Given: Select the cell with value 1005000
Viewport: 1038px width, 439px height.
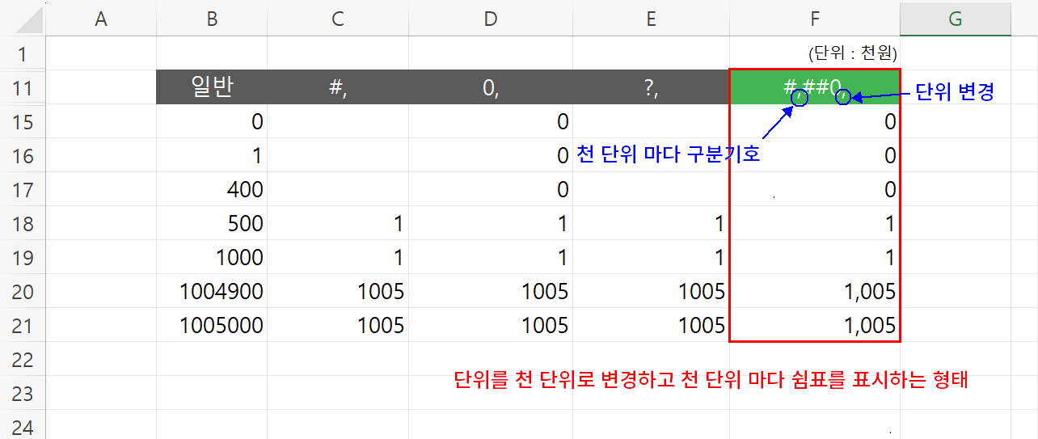Looking at the screenshot, I should 212,325.
